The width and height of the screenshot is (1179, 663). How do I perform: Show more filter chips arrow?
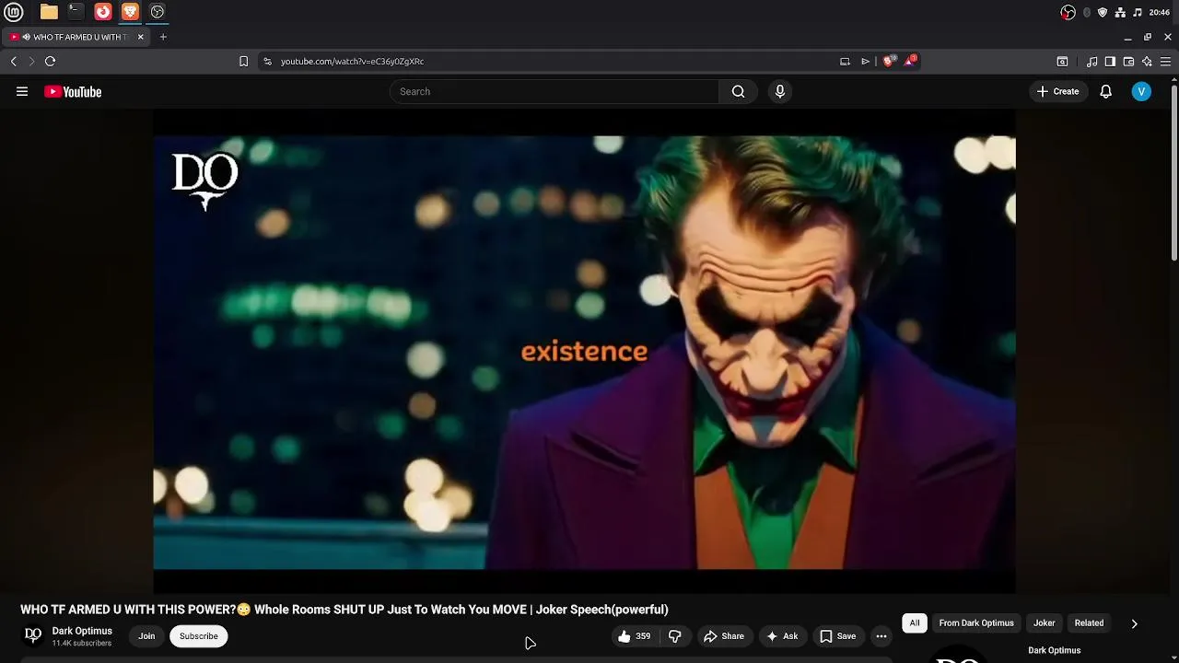point(1134,623)
